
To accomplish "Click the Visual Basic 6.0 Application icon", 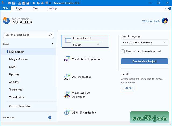I will (x=67, y=95).
